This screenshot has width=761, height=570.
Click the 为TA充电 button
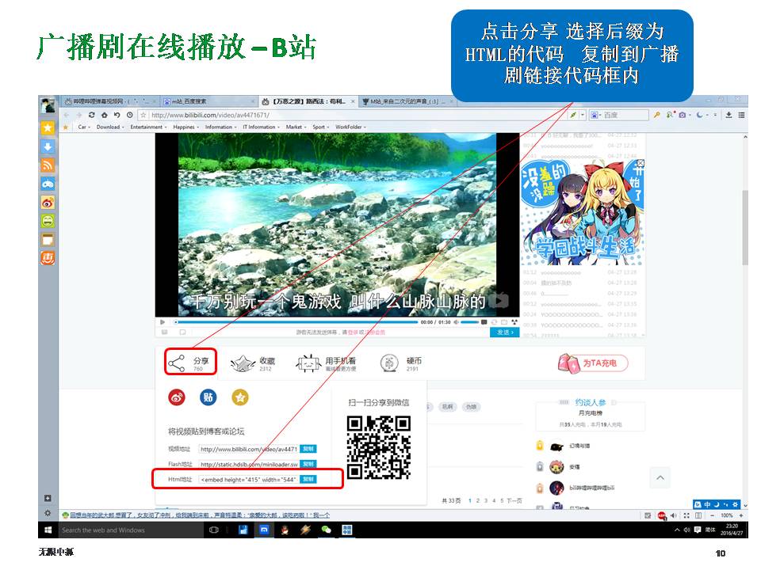coord(593,363)
